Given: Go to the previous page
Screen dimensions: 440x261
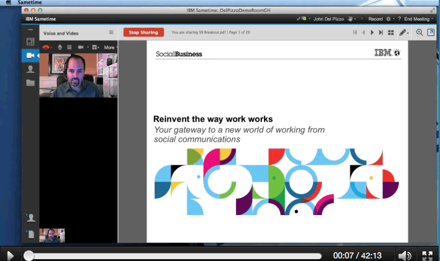Looking at the screenshot, I should point(364,33).
